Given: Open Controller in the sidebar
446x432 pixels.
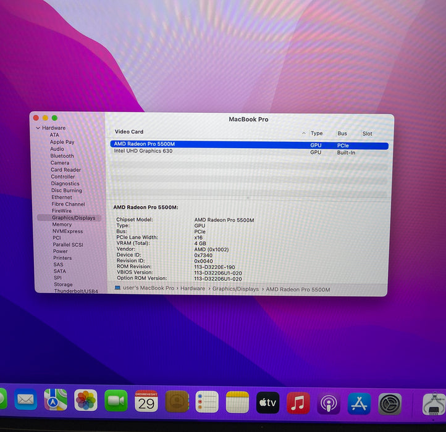Looking at the screenshot, I should tap(63, 177).
